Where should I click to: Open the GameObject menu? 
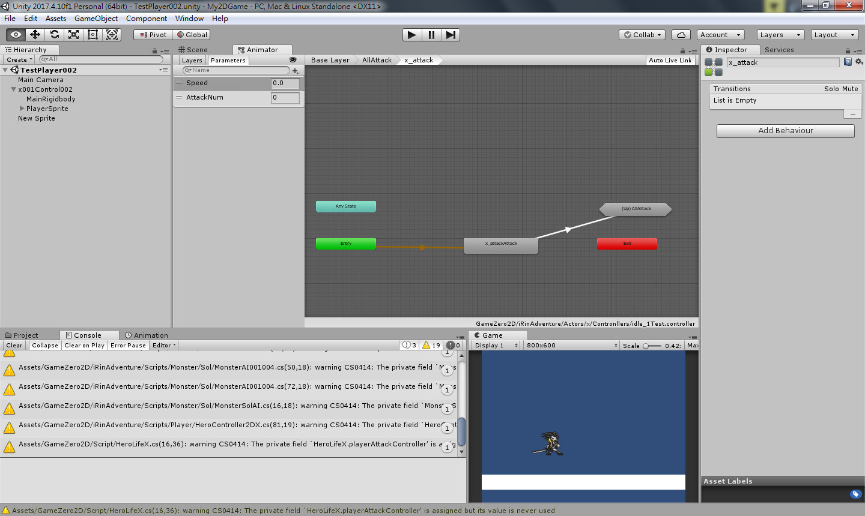click(96, 18)
